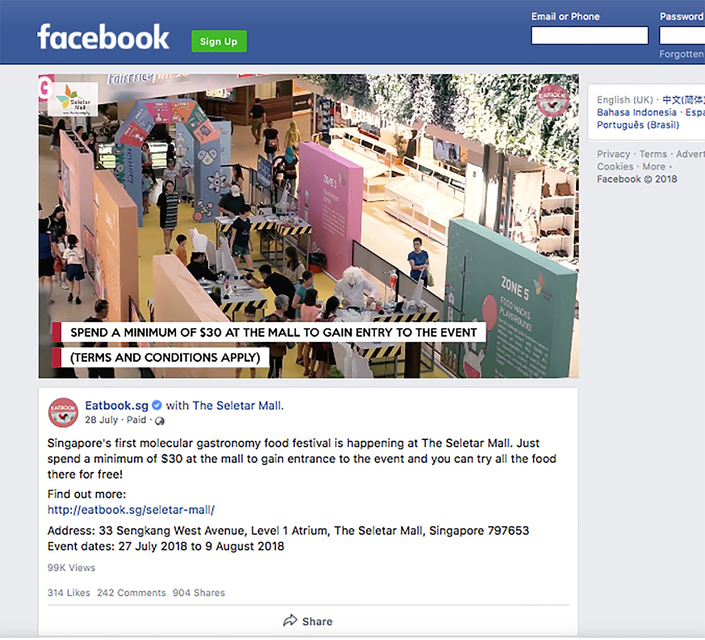This screenshot has width=705, height=640.
Task: Play the molecular gastronomy festival video
Action: coord(308,226)
